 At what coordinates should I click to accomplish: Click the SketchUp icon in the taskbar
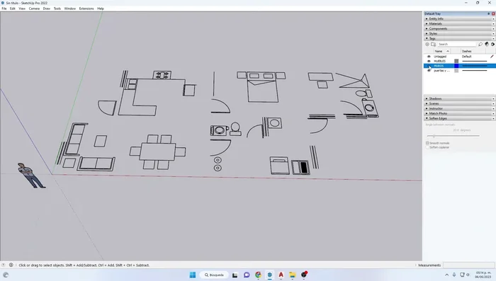pyautogui.click(x=269, y=275)
